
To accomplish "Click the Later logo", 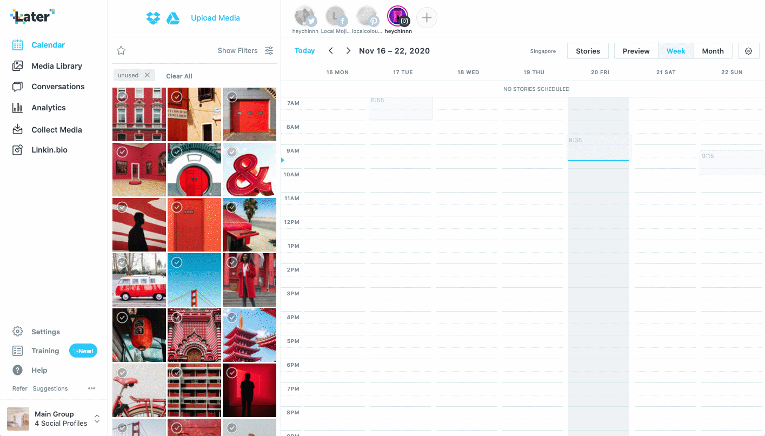I will click(x=32, y=16).
